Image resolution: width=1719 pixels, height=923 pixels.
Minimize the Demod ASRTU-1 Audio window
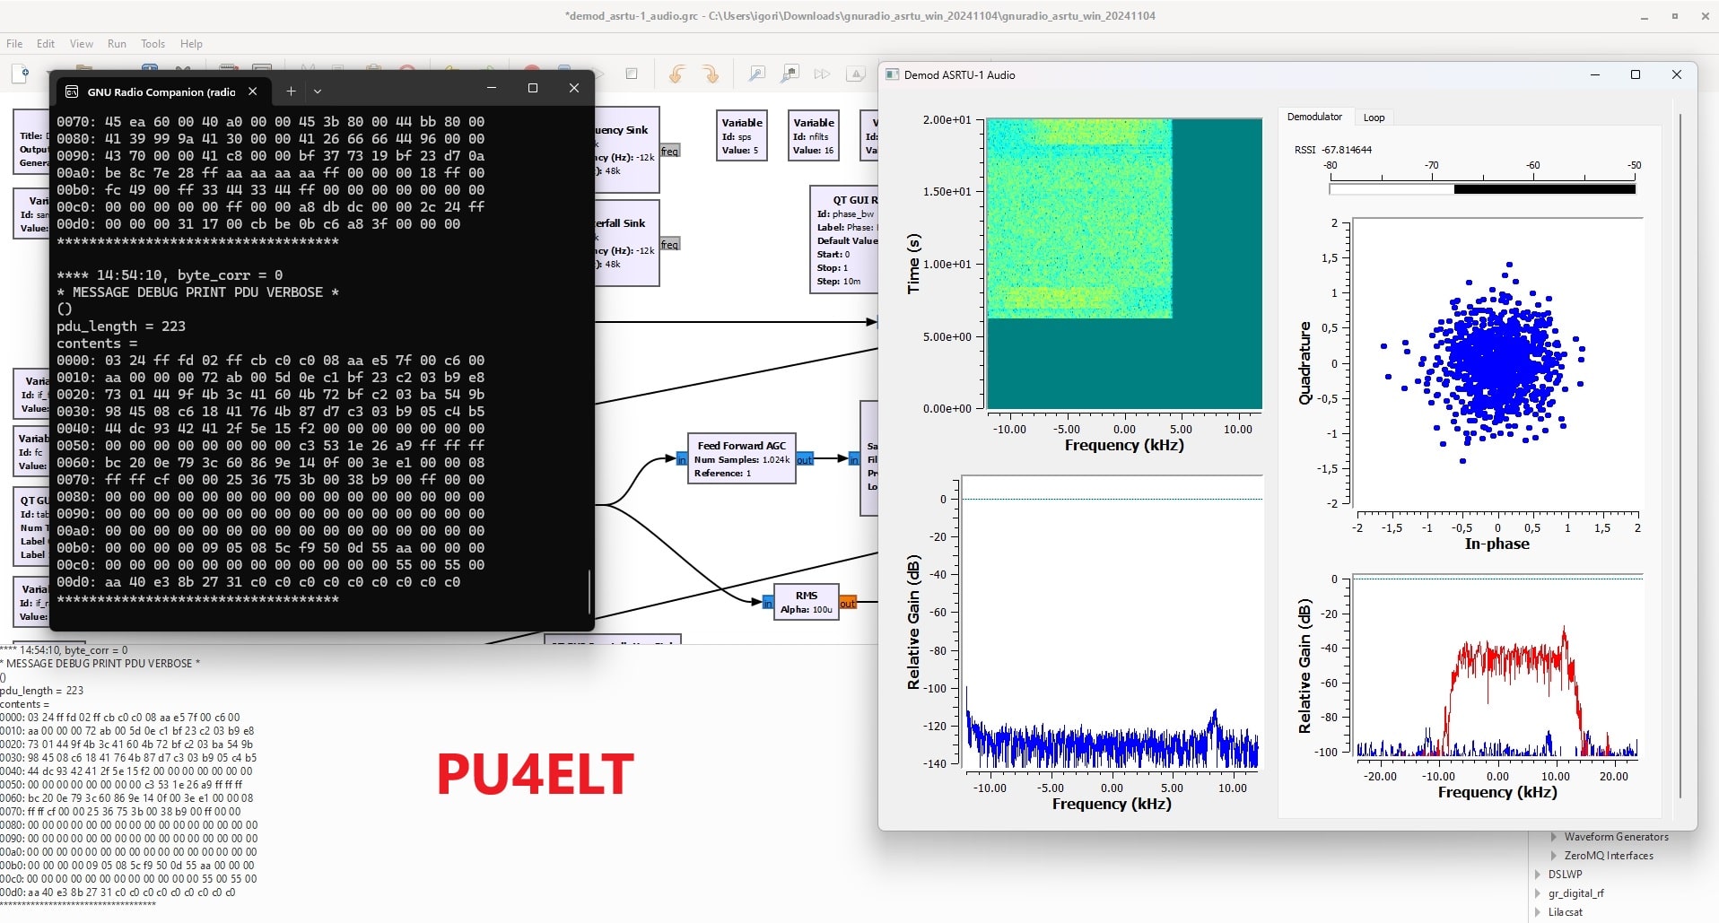[x=1595, y=74]
